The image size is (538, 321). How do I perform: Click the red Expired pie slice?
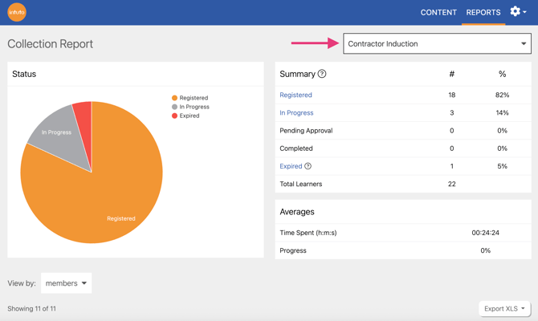click(83, 112)
